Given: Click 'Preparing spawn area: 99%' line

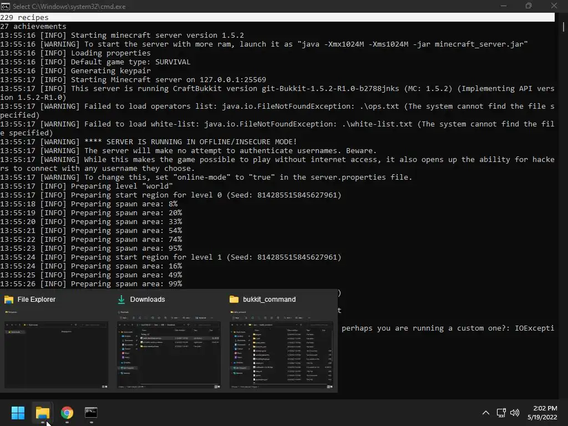Looking at the screenshot, I should 91,283.
